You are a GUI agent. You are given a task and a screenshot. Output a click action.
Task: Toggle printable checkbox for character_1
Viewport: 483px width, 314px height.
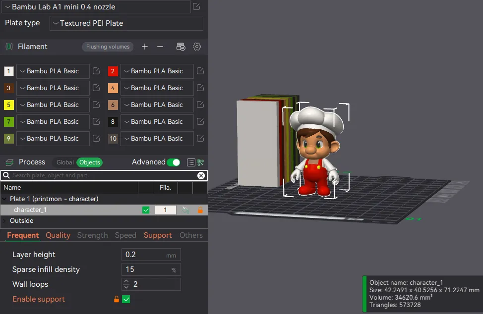[146, 210]
